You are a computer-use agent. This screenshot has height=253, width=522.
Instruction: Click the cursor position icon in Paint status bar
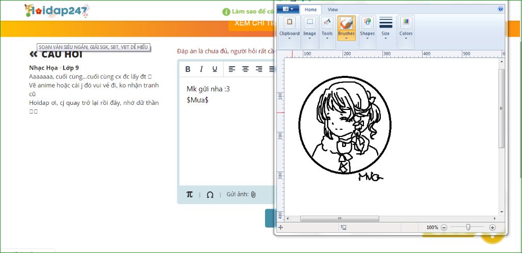[280, 228]
